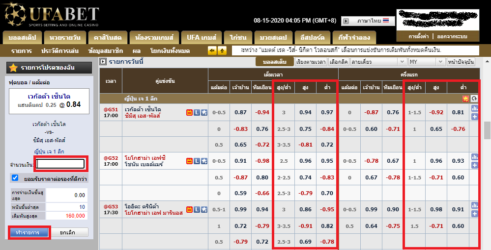Open the ห้องรวมเกมส์ tab
This screenshot has height=250, width=491.
[x=154, y=37]
